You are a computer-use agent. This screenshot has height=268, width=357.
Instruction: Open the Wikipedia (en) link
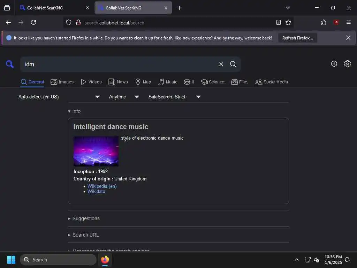tap(102, 186)
